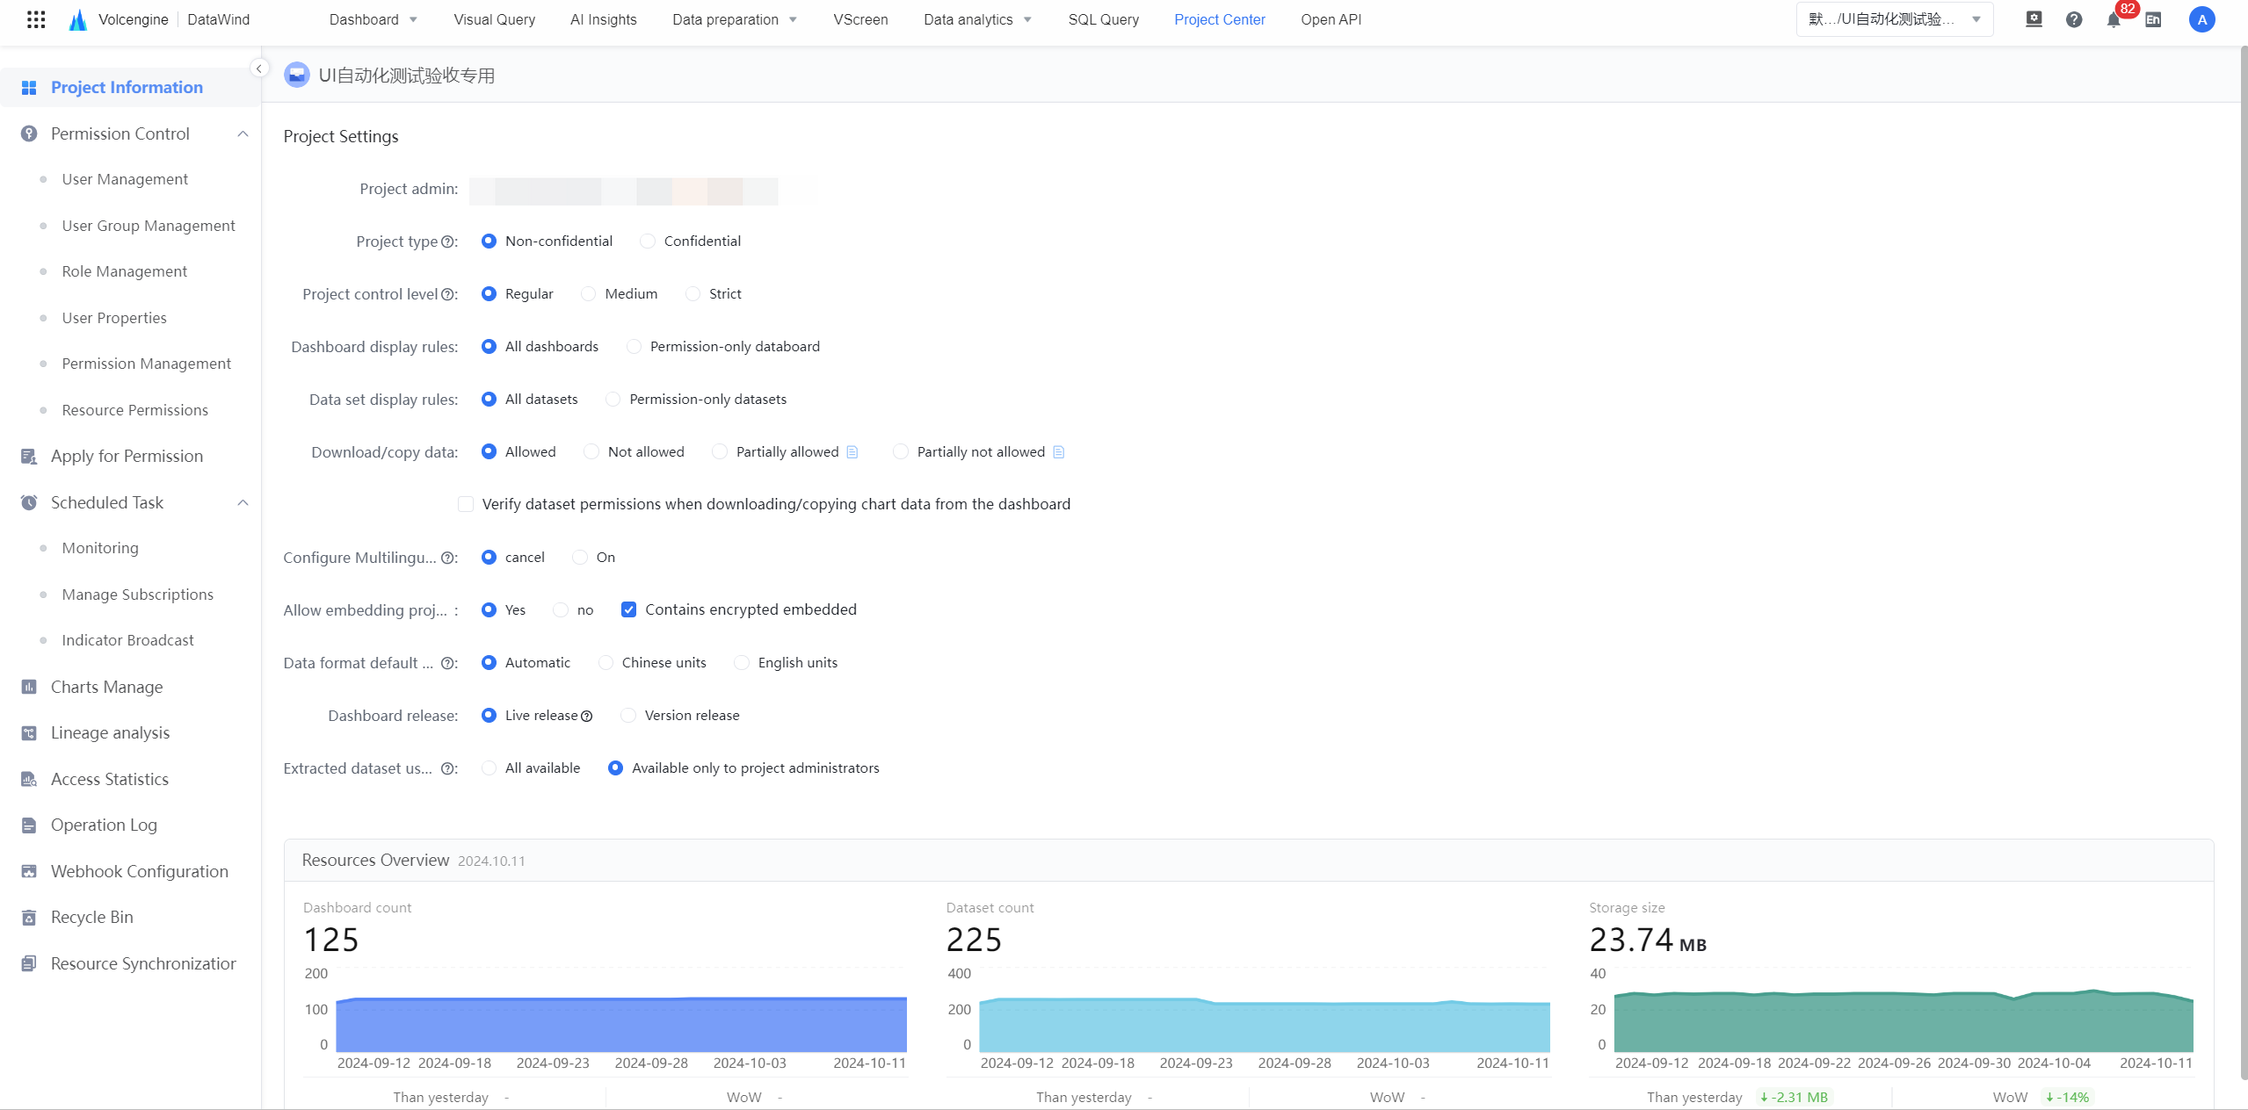Screen dimensions: 2248x1110
Task: Open Role Management page
Action: click(124, 271)
